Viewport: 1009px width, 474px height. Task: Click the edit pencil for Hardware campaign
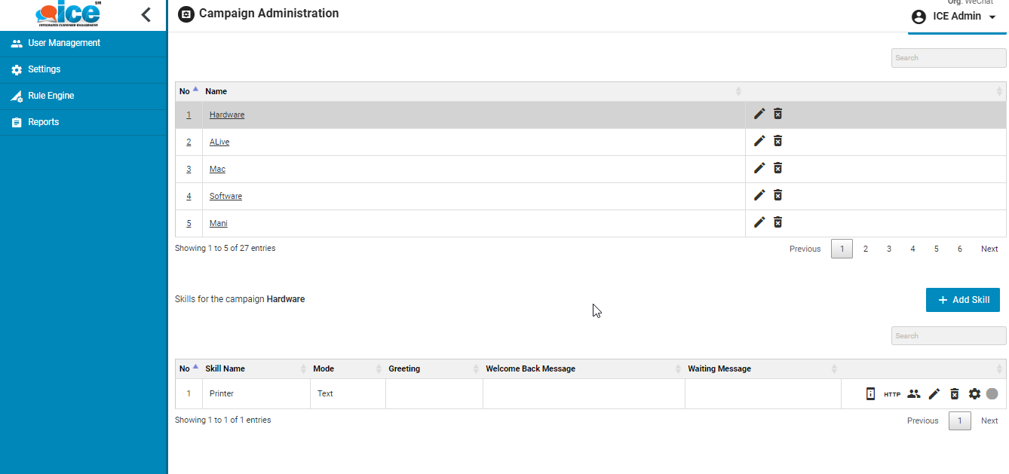pyautogui.click(x=759, y=114)
